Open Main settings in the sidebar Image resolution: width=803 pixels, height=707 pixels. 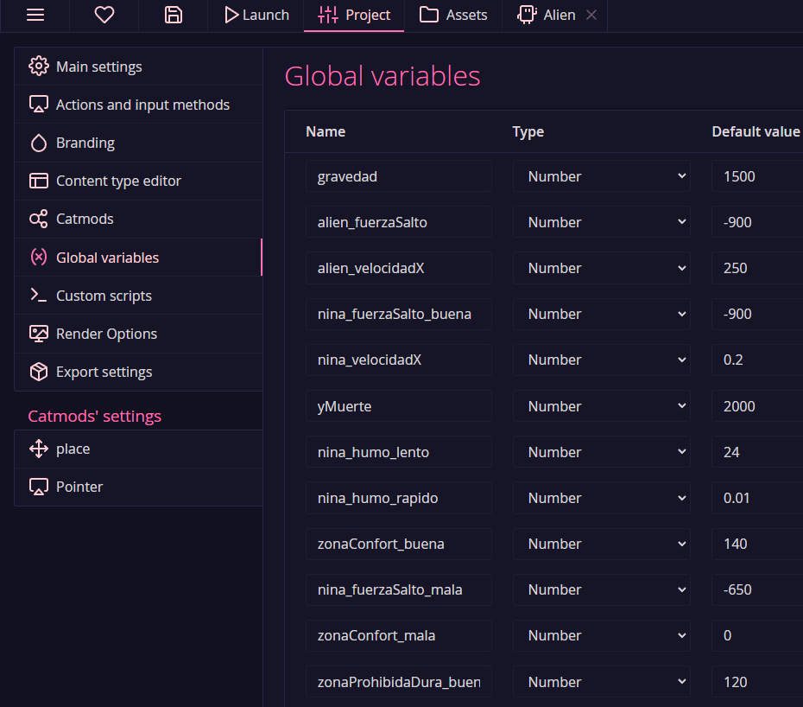98,67
